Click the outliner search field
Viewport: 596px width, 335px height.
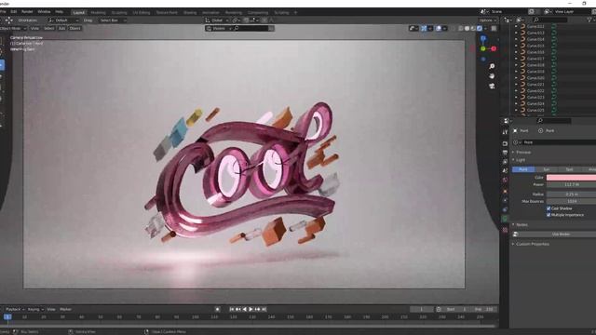coord(550,20)
